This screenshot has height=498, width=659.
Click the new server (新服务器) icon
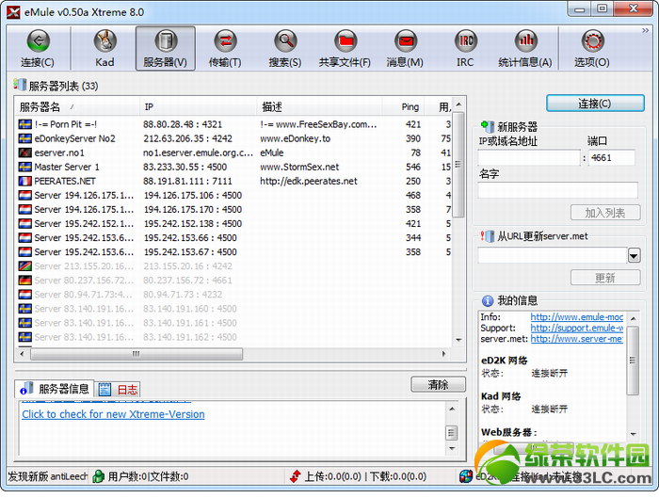tap(488, 126)
